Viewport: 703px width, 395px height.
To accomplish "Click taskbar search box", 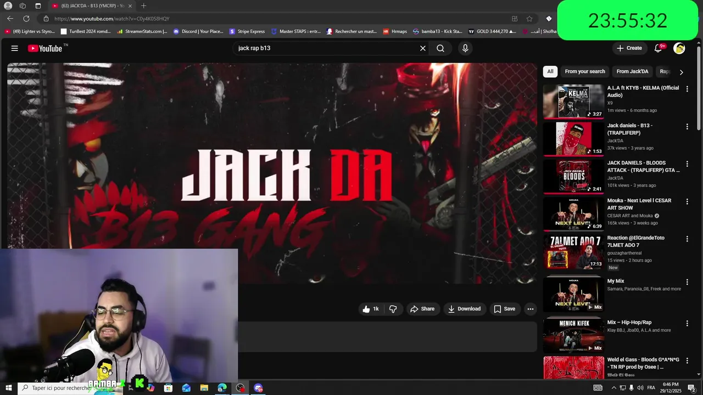I will tap(55, 388).
